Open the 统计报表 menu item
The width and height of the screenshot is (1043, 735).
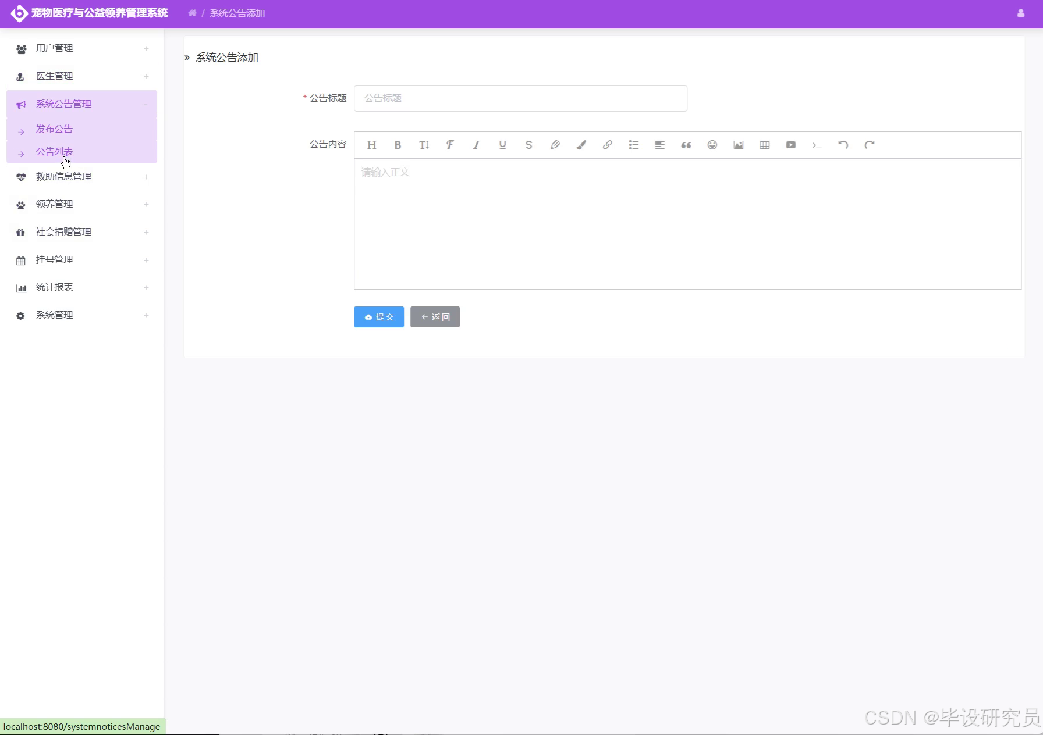pos(81,287)
